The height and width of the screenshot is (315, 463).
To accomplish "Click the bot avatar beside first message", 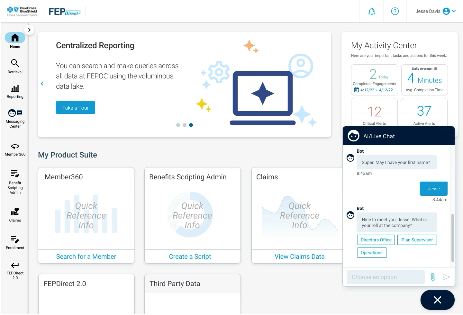I will click(350, 158).
